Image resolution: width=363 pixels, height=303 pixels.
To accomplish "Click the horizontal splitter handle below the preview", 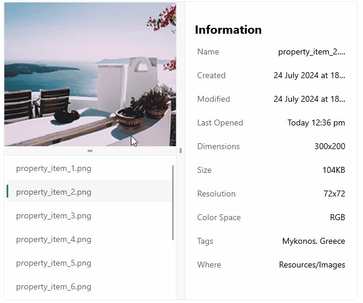I will [90, 151].
